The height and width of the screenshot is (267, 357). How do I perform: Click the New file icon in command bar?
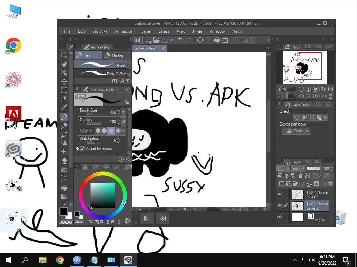tap(148, 40)
